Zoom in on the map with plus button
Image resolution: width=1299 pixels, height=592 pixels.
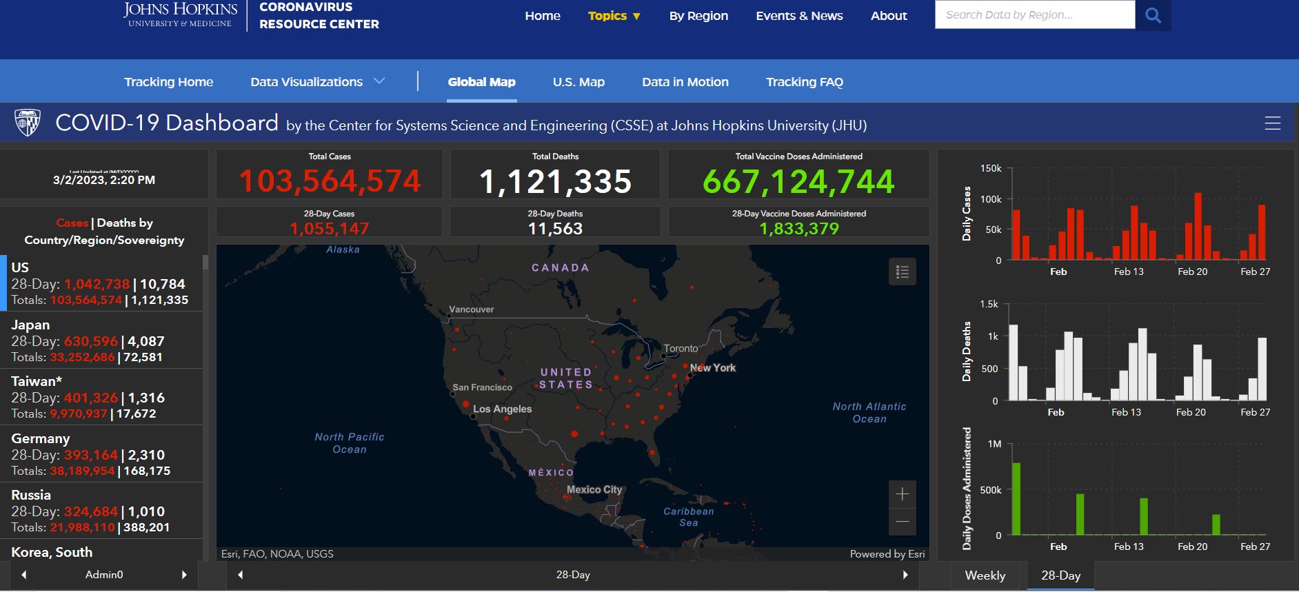[x=902, y=494]
